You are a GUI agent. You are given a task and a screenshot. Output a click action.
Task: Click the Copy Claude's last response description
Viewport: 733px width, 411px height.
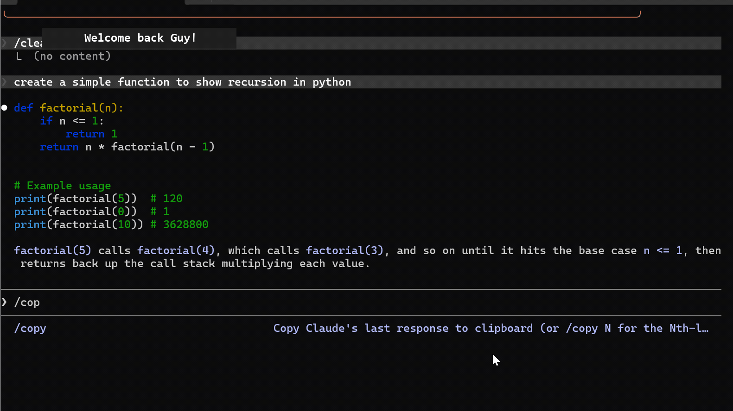491,328
